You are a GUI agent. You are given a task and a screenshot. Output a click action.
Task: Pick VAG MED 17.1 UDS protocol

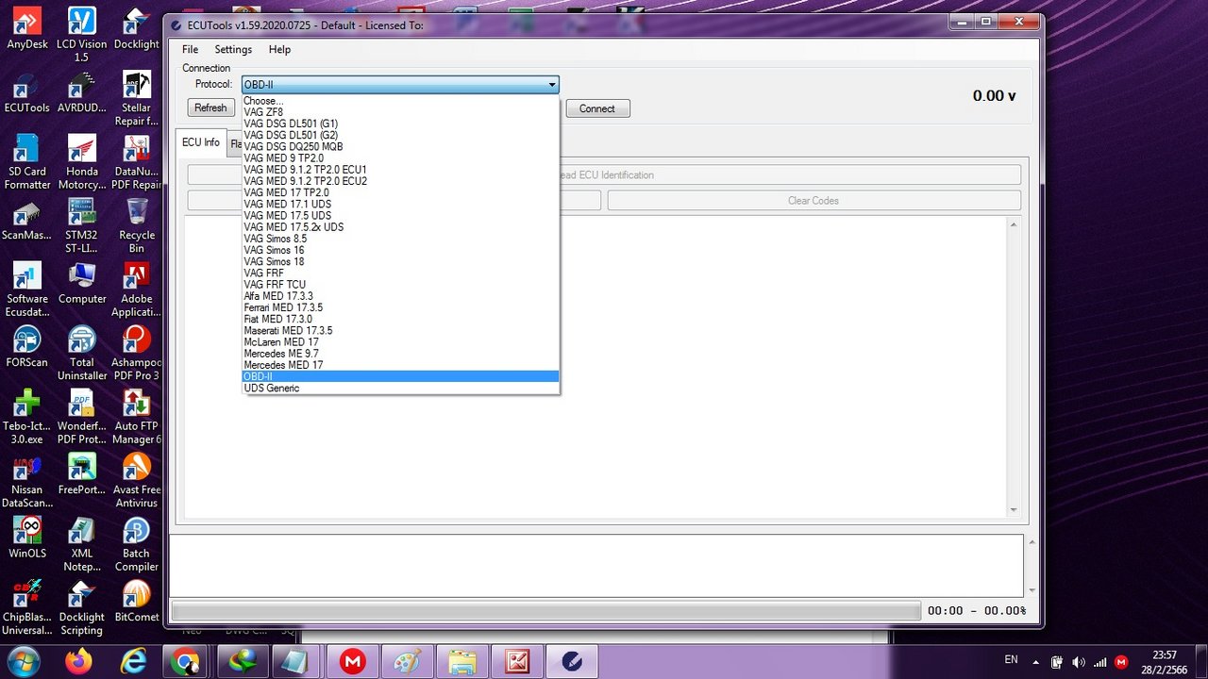click(x=400, y=204)
